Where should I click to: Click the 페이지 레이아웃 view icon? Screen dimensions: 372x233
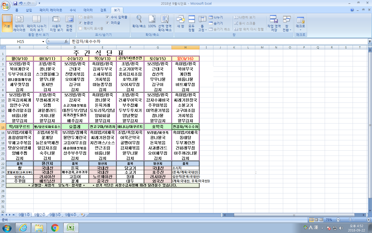coord(19,23)
